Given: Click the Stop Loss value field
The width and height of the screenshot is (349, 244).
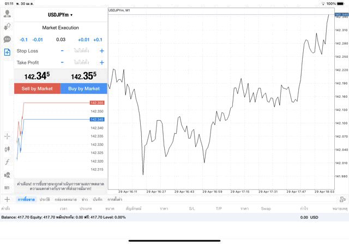Looking at the screenshot, I should click(82, 51).
